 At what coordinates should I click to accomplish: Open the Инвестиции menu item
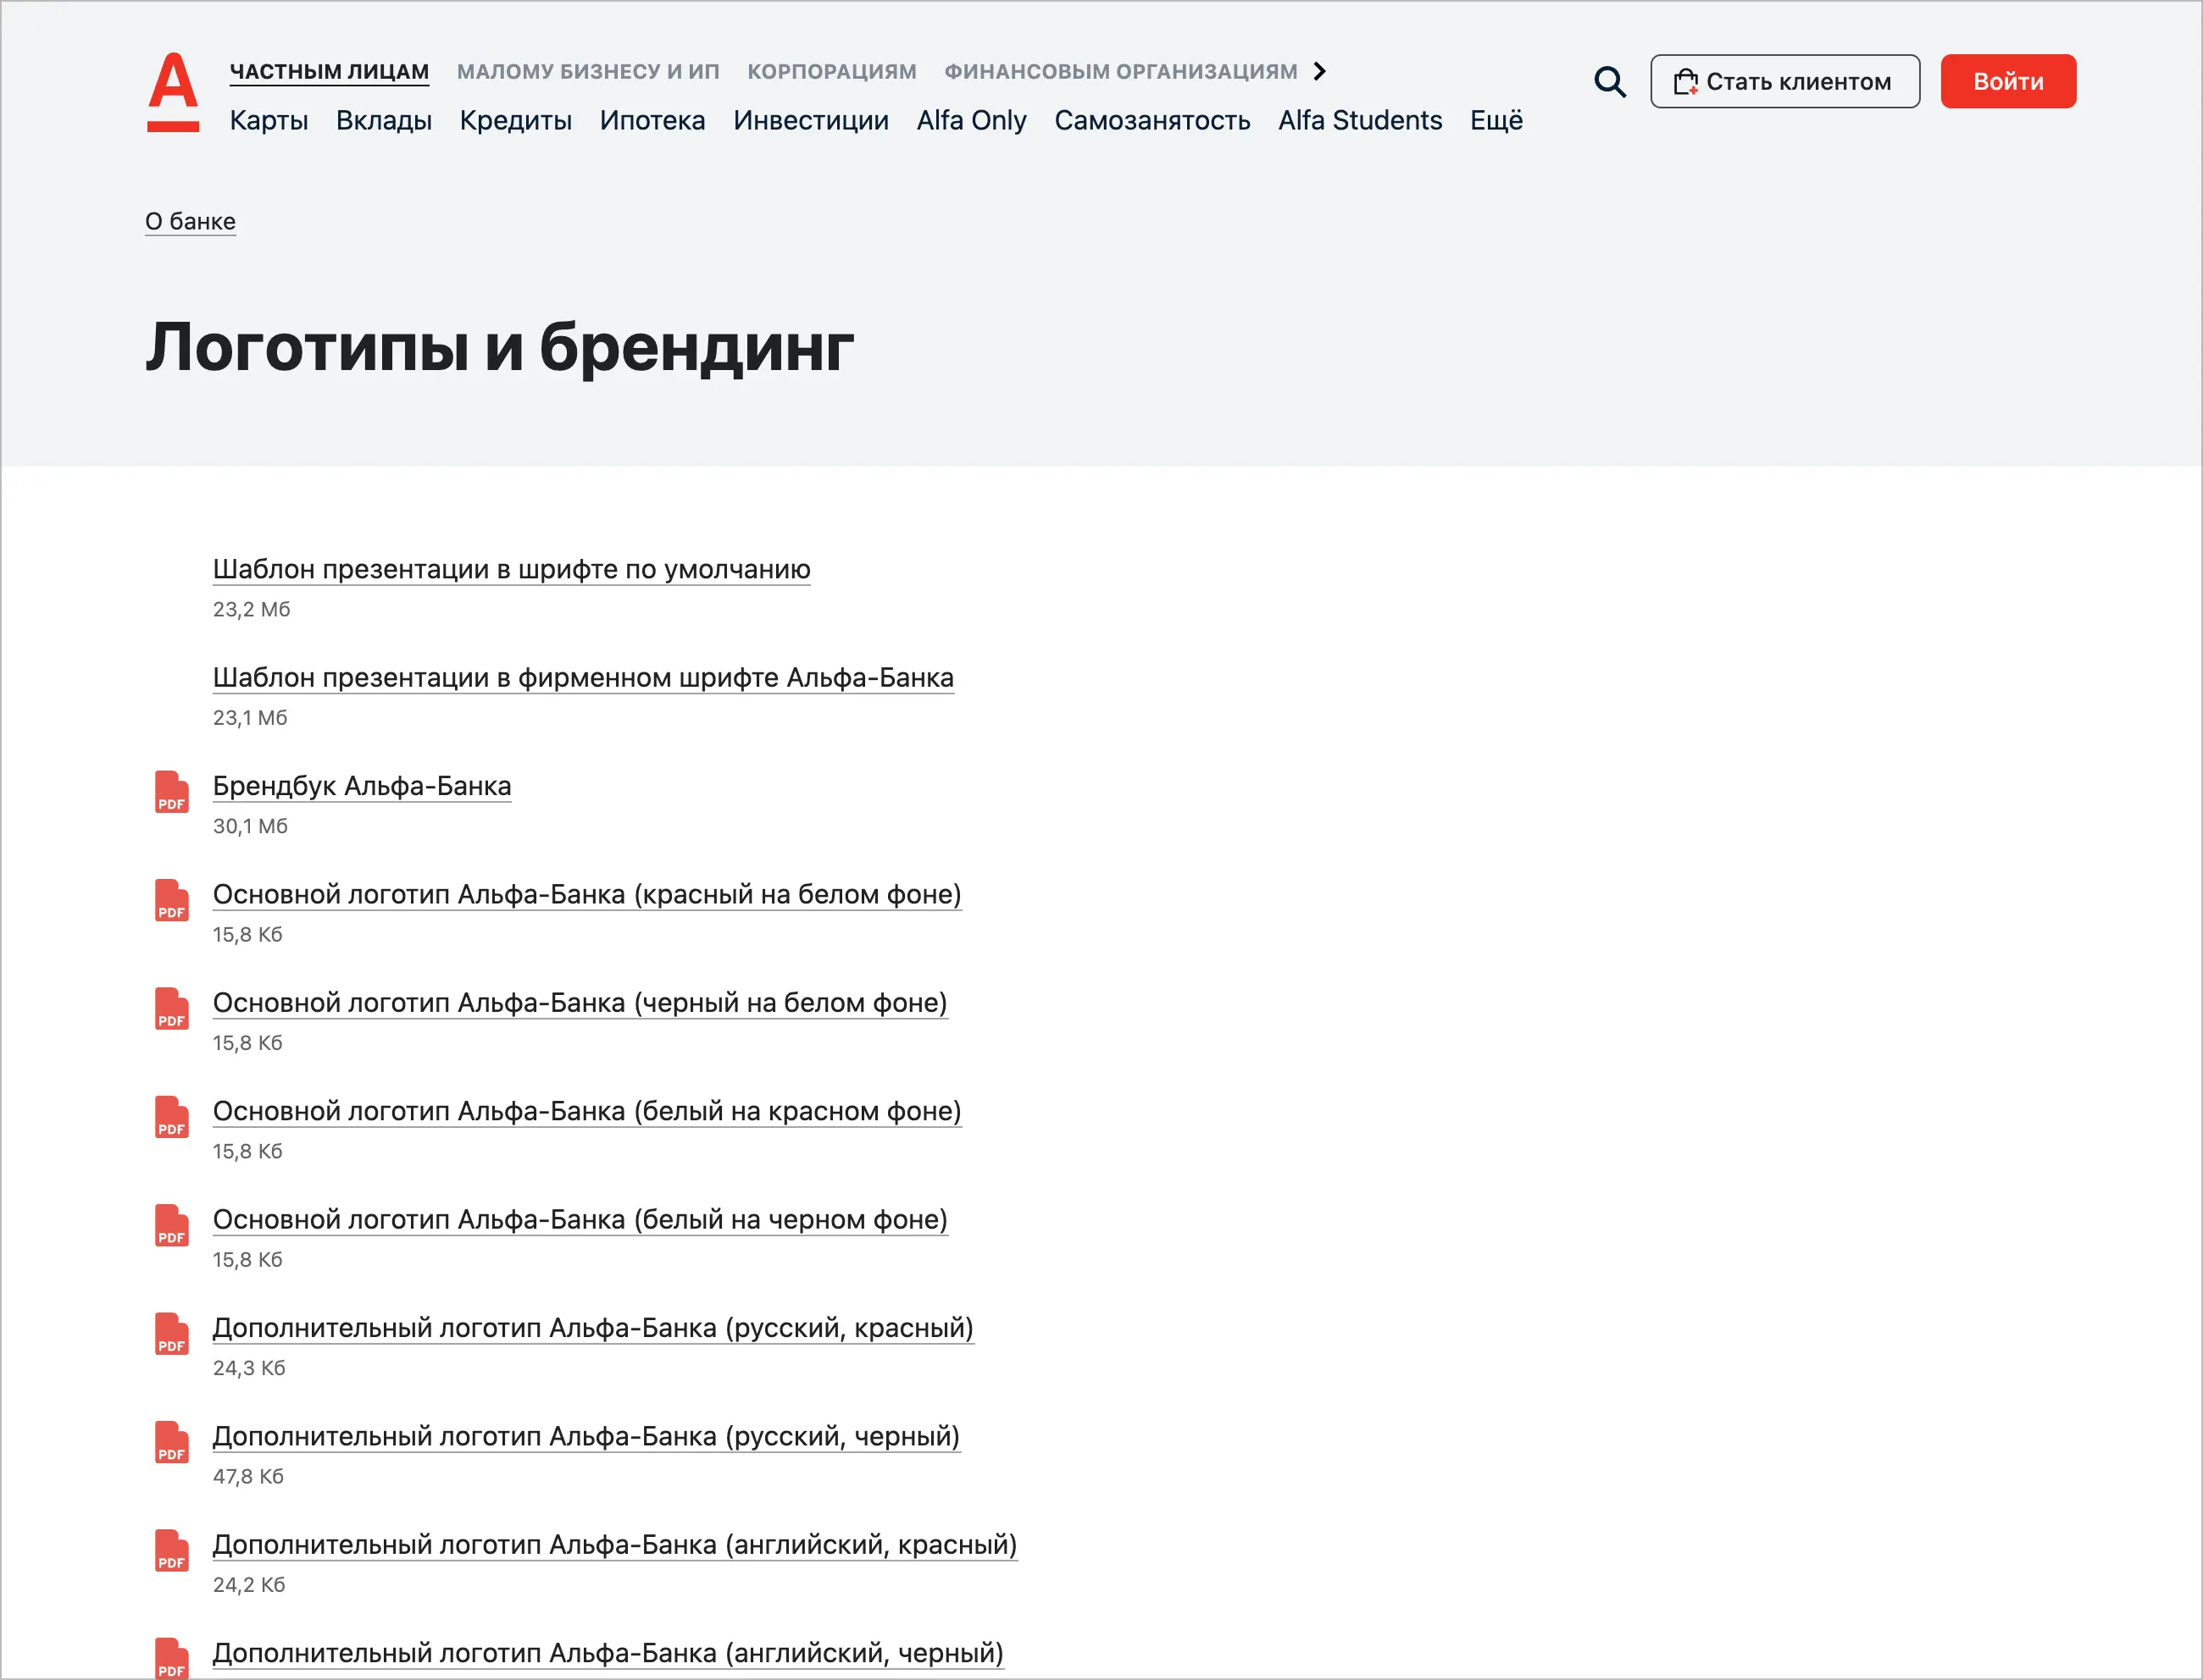click(810, 120)
